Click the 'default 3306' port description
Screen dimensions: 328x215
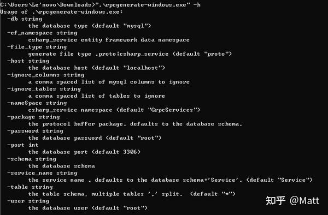coord(116,152)
